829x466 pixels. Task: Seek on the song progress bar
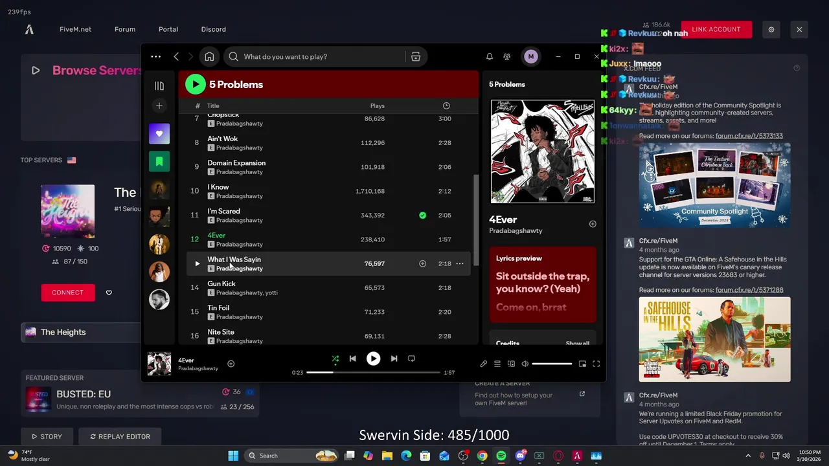373,373
